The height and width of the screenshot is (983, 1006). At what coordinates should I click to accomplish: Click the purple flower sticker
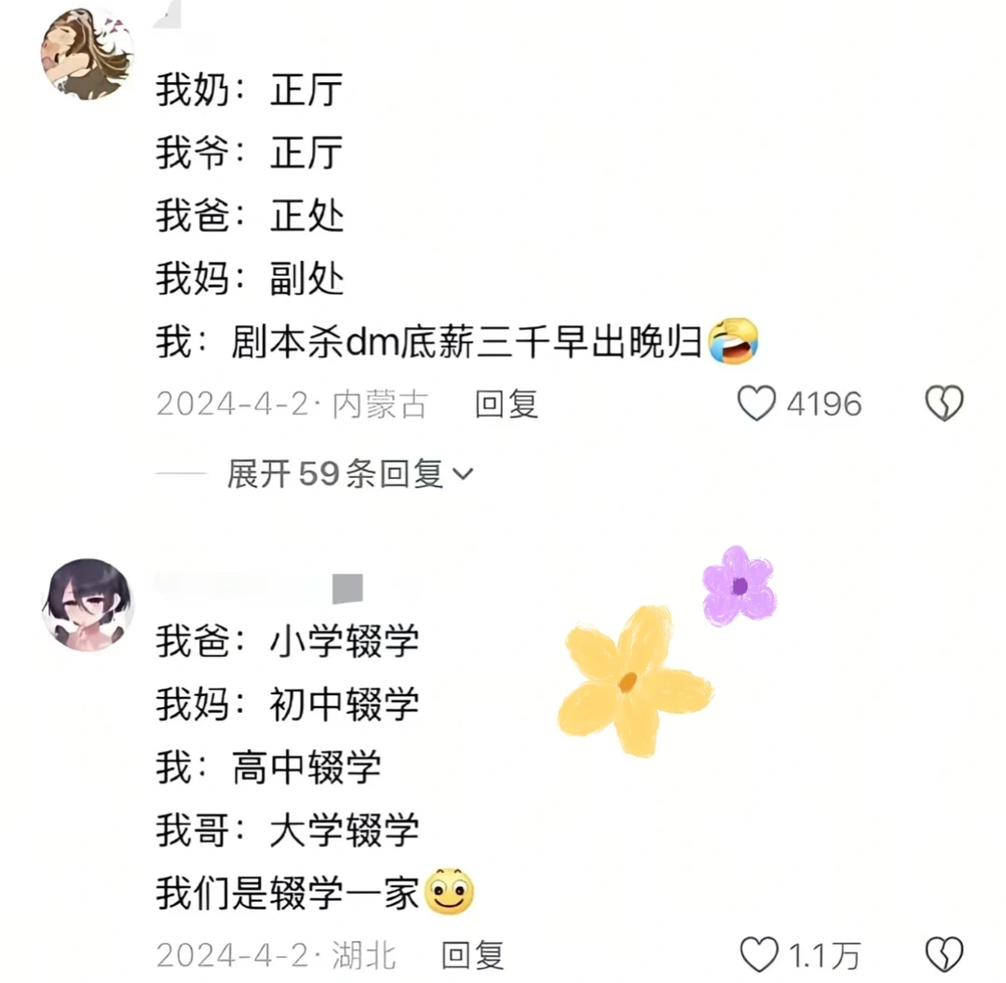point(739,585)
